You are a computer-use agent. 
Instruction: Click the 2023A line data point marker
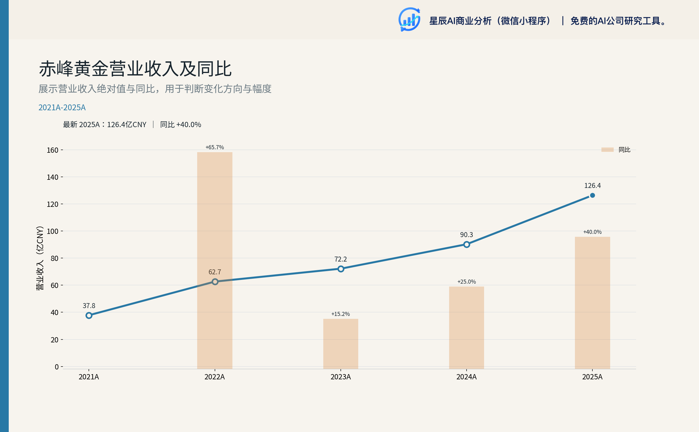pyautogui.click(x=341, y=269)
